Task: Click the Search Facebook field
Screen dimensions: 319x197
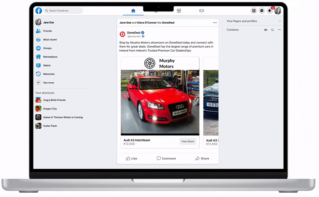Action: pos(63,11)
